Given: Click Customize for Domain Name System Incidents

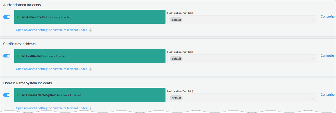Looking at the screenshot, I should pyautogui.click(x=327, y=95).
